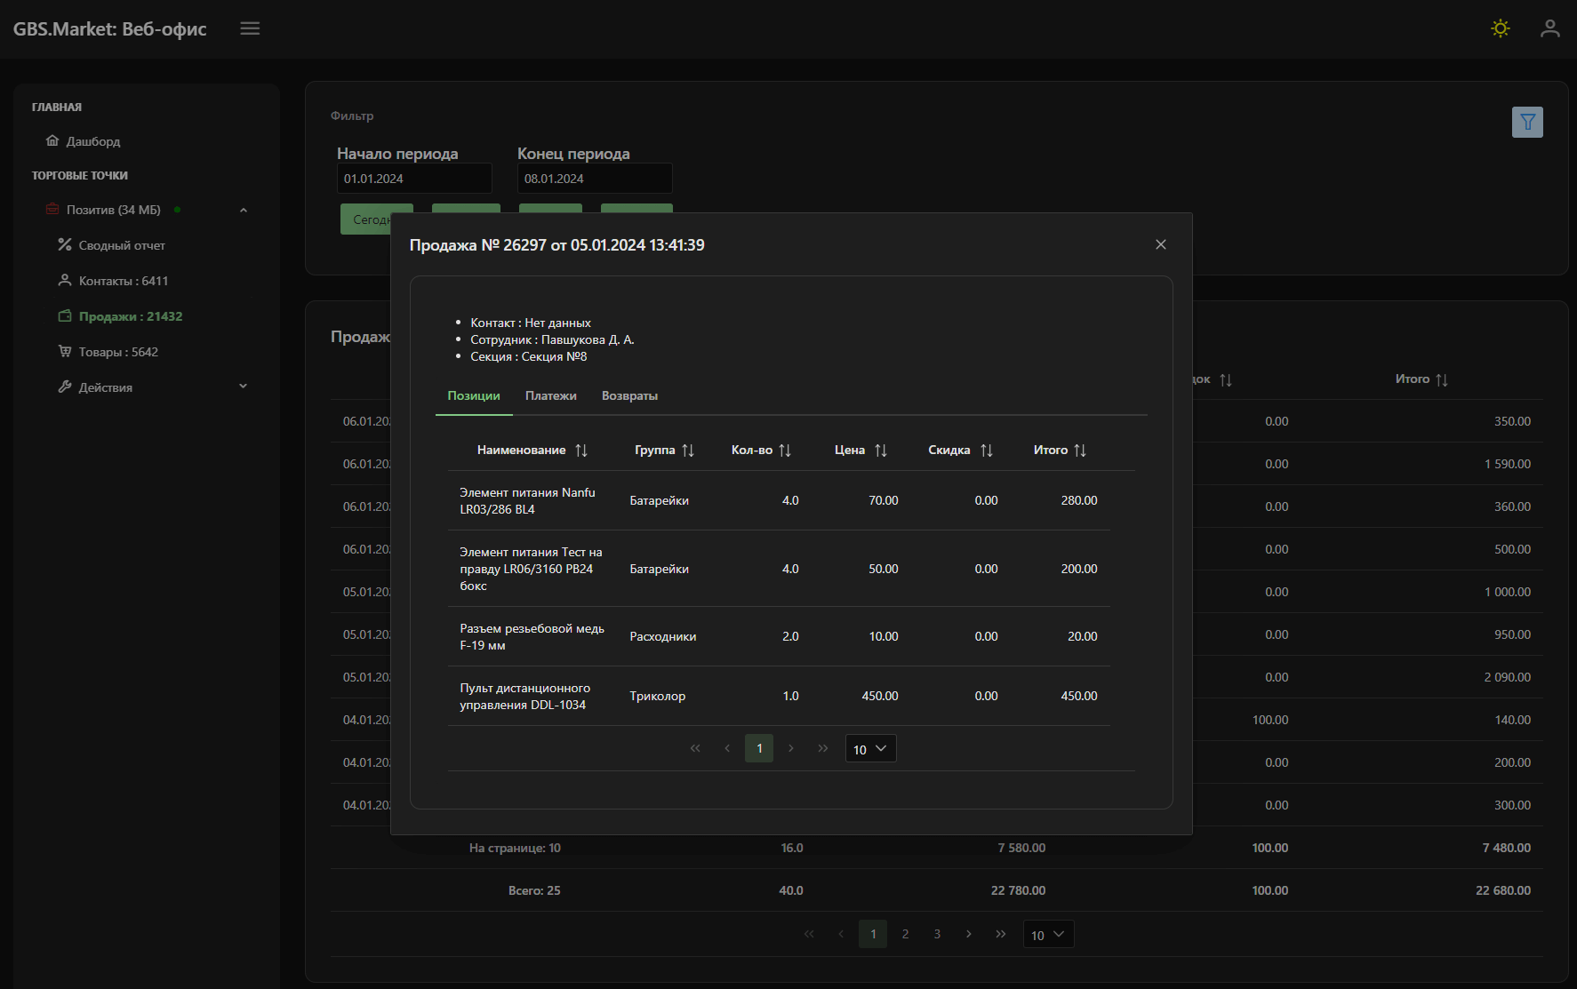
Task: Open Сводный отчет in sidebar
Action: coord(122,245)
